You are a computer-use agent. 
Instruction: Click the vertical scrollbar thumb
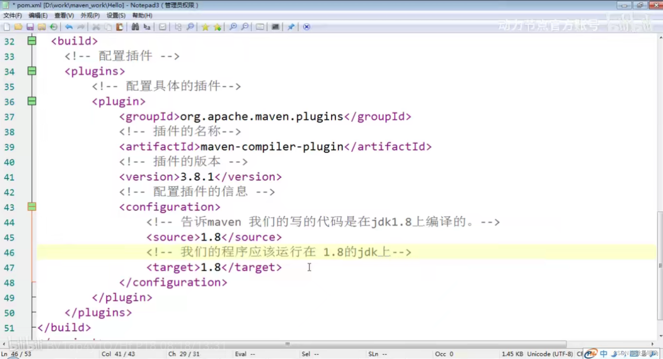[660, 266]
